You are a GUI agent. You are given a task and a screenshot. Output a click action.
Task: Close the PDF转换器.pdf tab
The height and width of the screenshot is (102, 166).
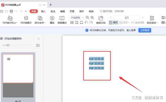pyautogui.click(x=44, y=5)
